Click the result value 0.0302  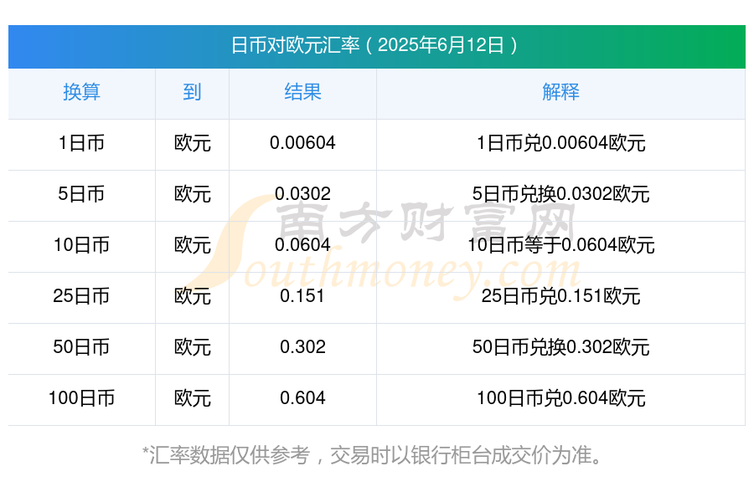click(x=302, y=193)
